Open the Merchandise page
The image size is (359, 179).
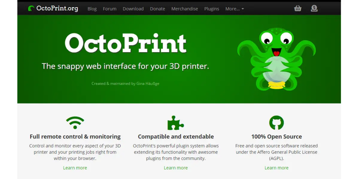(185, 9)
